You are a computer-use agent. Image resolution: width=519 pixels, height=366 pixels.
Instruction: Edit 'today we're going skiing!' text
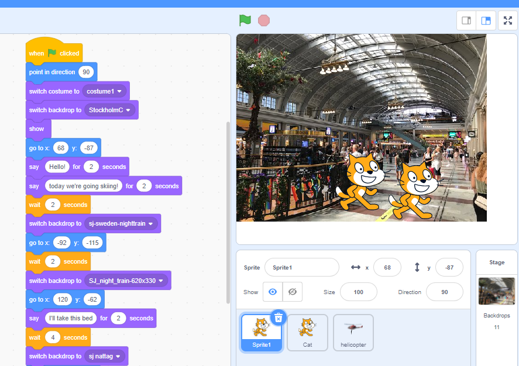(x=84, y=186)
